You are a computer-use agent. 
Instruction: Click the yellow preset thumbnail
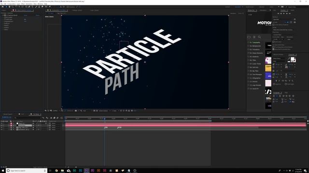268,68
